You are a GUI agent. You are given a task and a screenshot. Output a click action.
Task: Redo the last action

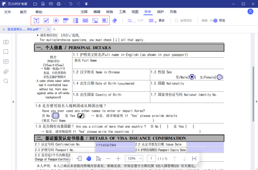click(x=78, y=4)
